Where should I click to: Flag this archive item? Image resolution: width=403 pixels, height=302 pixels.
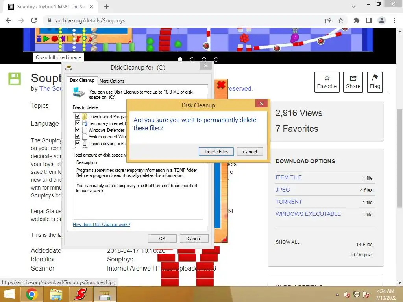(375, 82)
